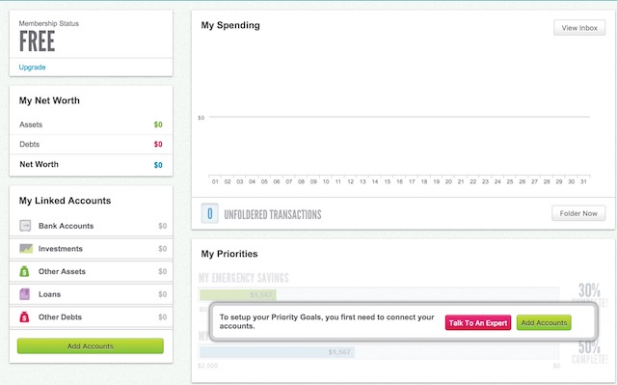
Task: Click the Folder Now button
Action: click(x=578, y=213)
